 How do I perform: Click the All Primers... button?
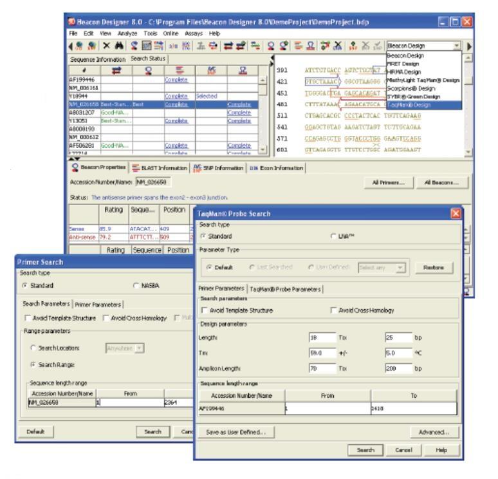point(389,182)
